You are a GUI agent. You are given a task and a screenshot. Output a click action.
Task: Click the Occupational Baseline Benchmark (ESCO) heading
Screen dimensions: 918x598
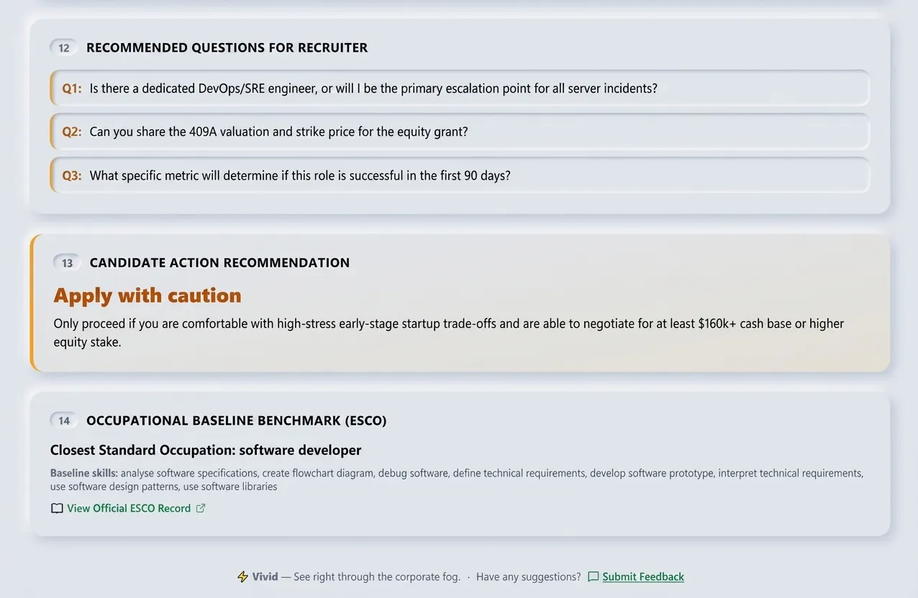pyautogui.click(x=236, y=420)
